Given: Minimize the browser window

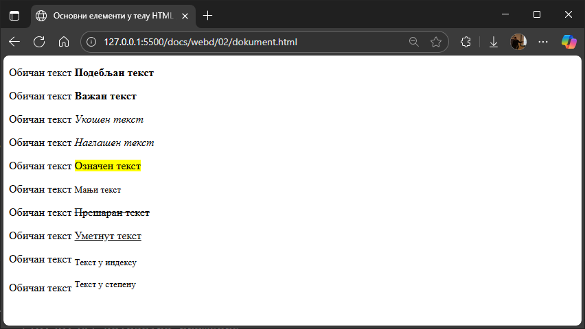Looking at the screenshot, I should click(505, 14).
